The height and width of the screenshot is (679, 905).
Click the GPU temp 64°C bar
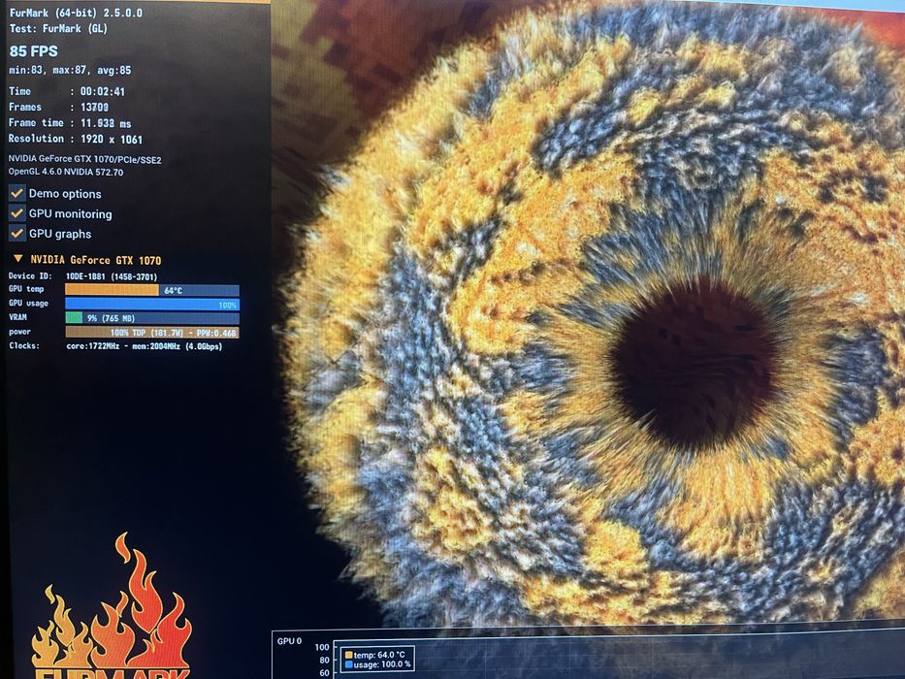click(x=151, y=290)
